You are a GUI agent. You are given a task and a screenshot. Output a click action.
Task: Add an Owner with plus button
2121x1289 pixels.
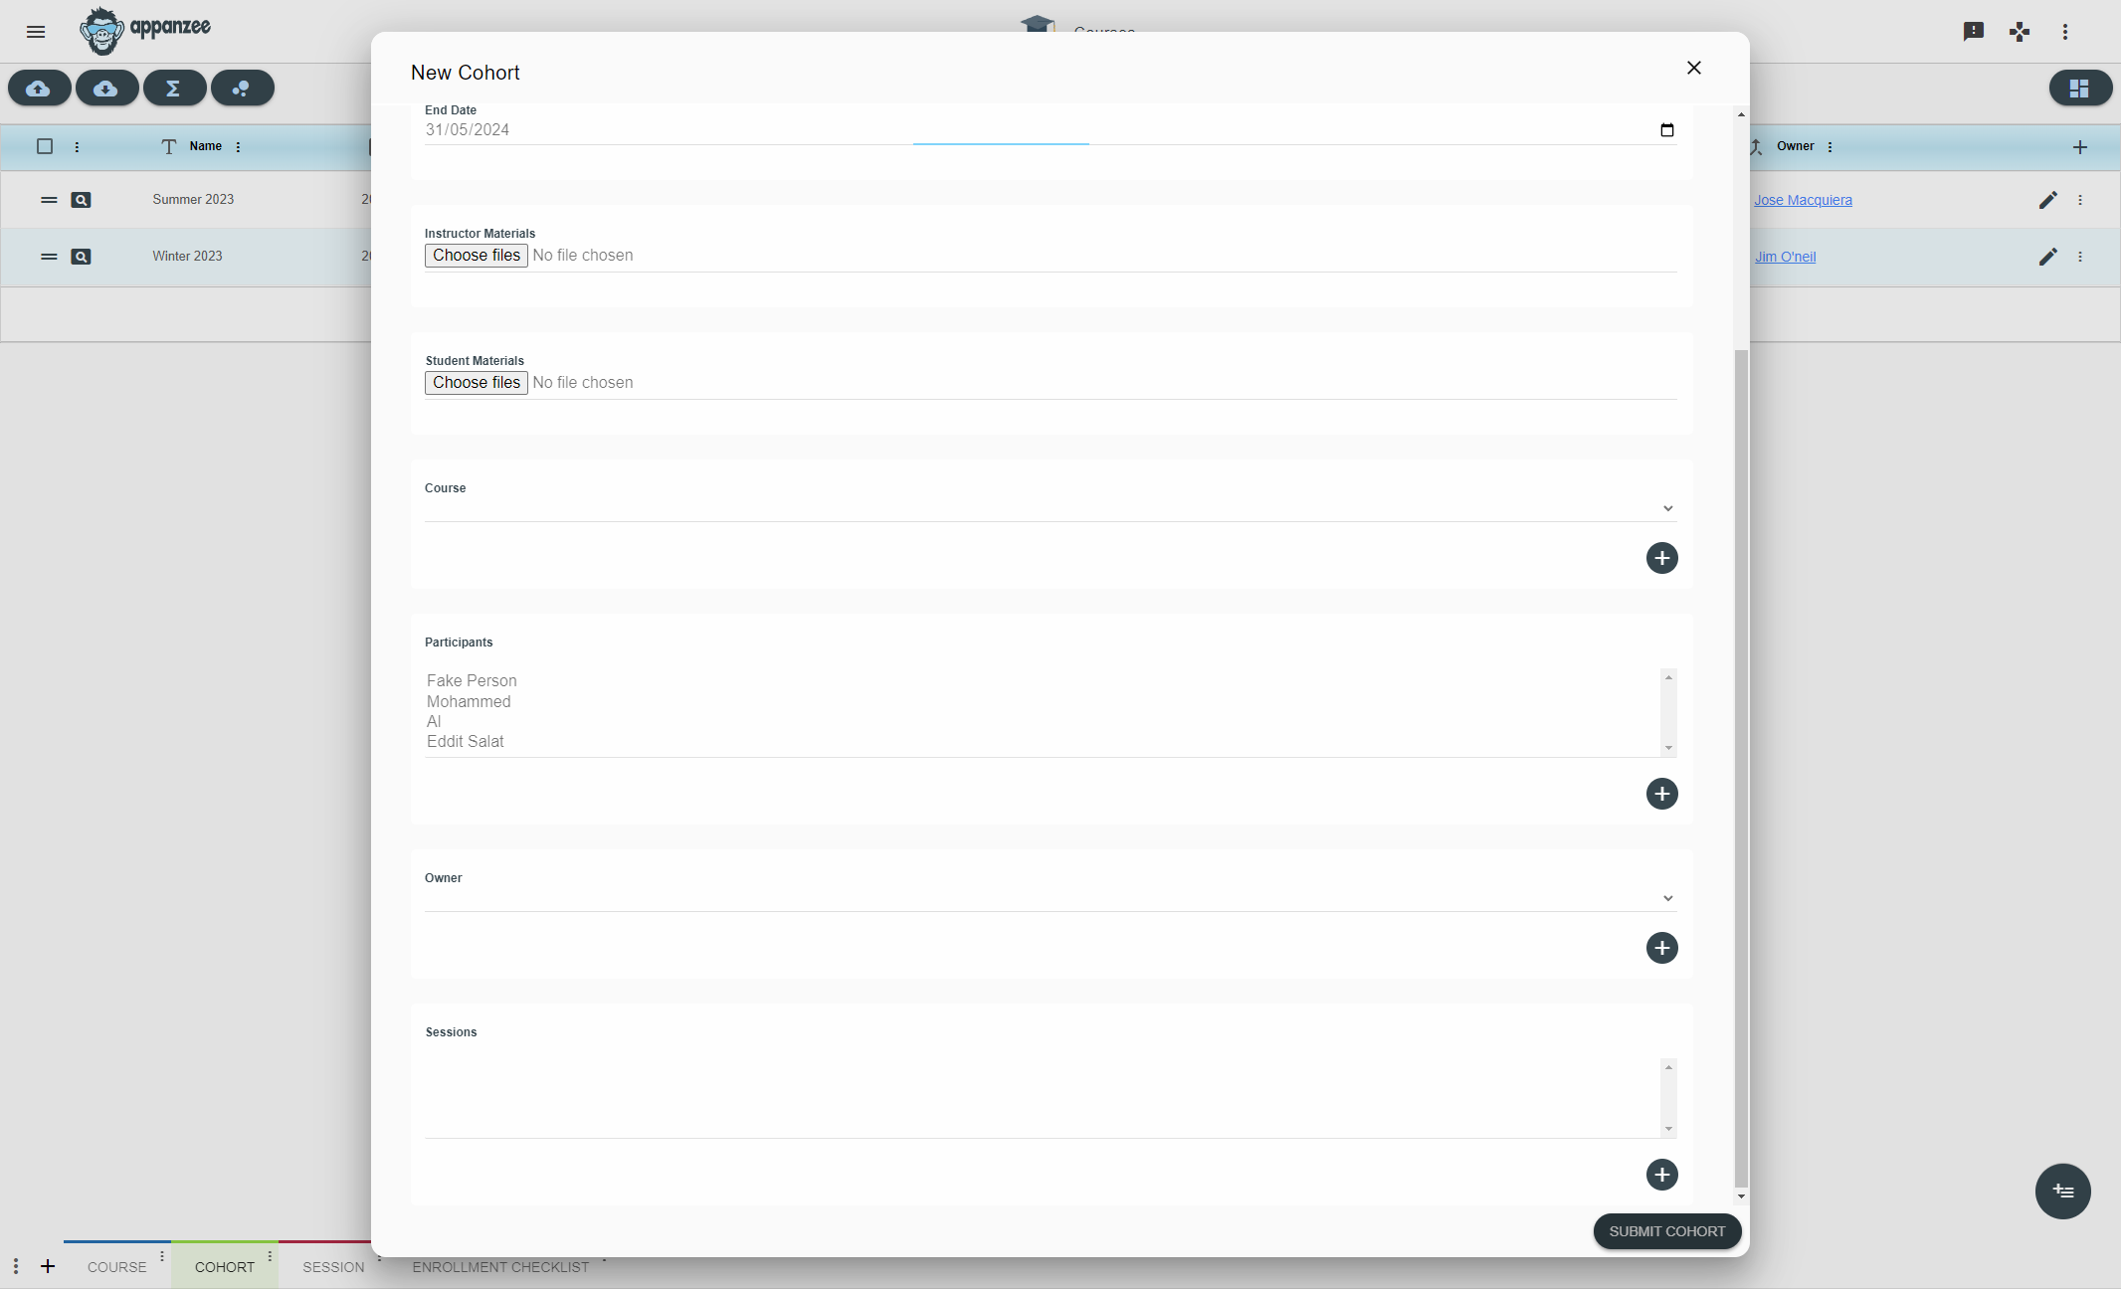tap(1661, 948)
